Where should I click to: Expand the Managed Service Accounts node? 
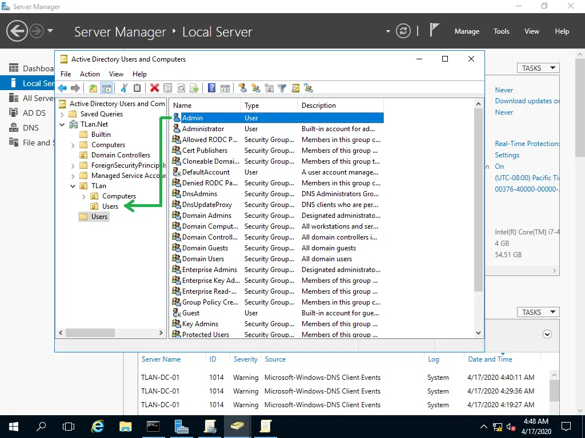tap(73, 176)
